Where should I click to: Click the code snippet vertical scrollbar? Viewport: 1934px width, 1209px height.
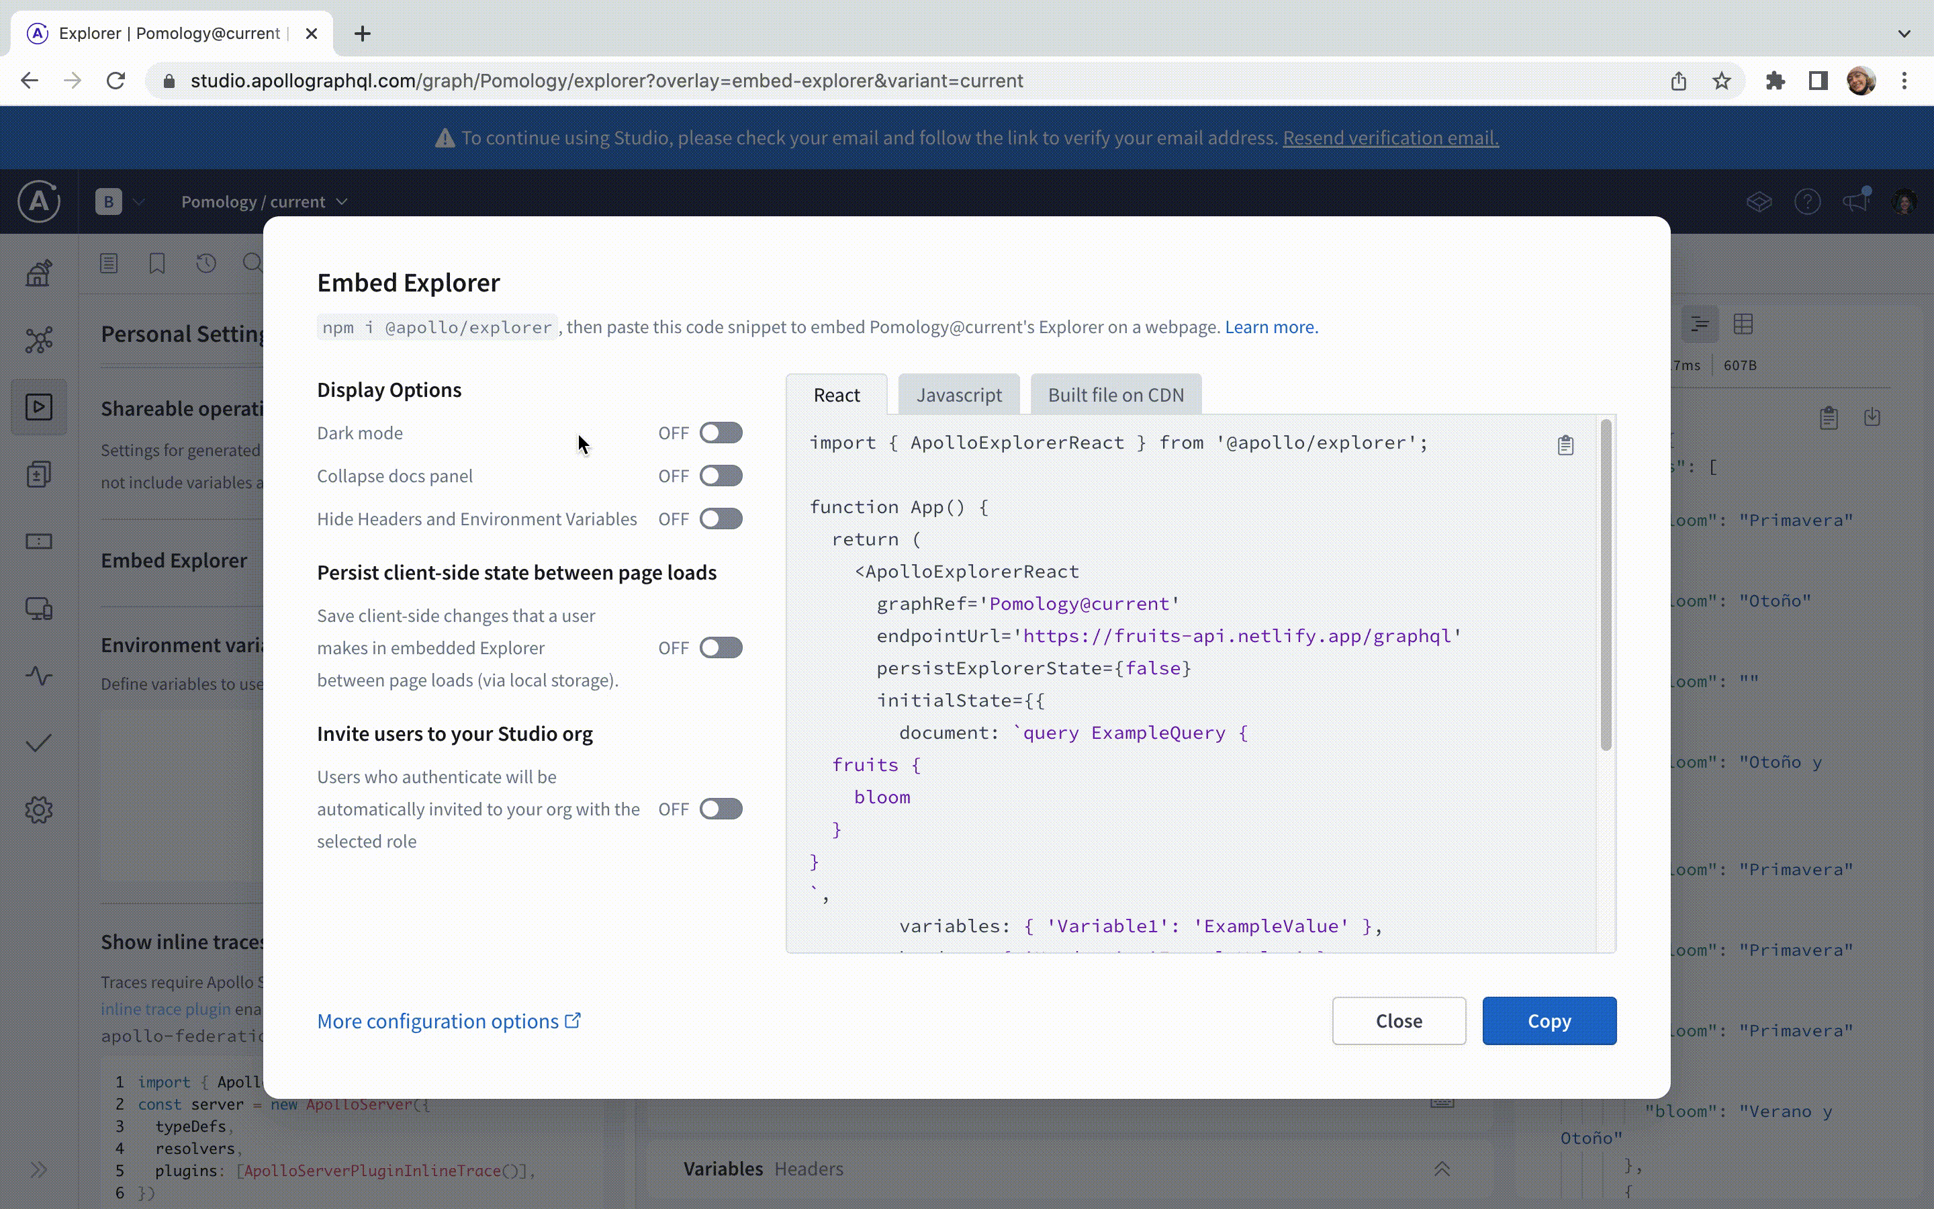pyautogui.click(x=1606, y=585)
